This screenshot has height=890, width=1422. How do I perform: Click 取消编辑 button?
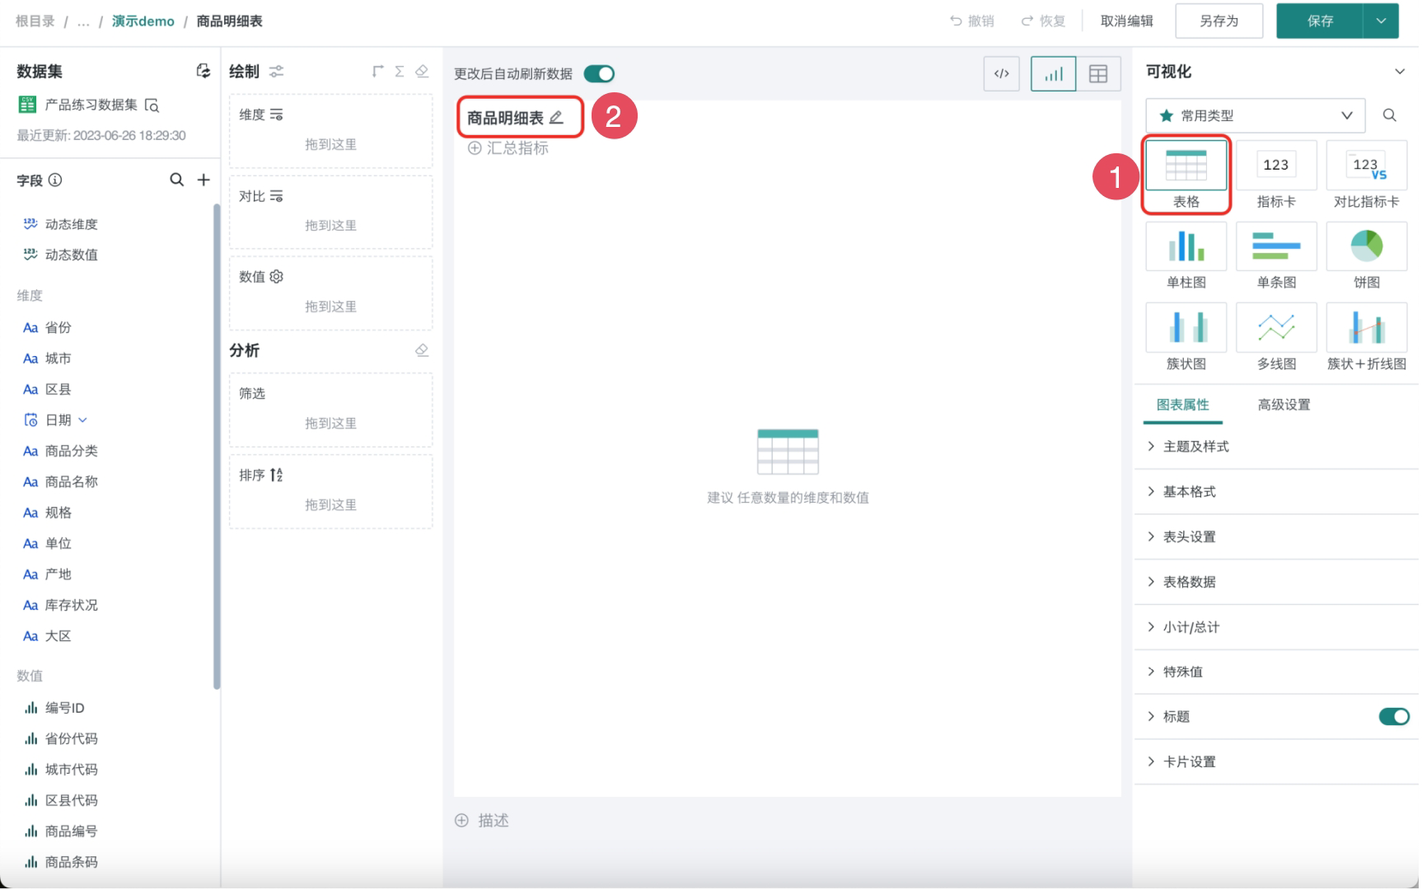1126,21
